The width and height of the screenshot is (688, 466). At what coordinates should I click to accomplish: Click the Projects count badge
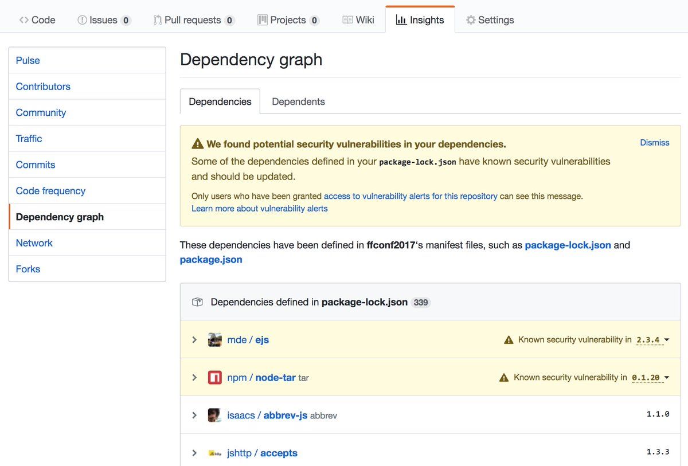point(314,20)
